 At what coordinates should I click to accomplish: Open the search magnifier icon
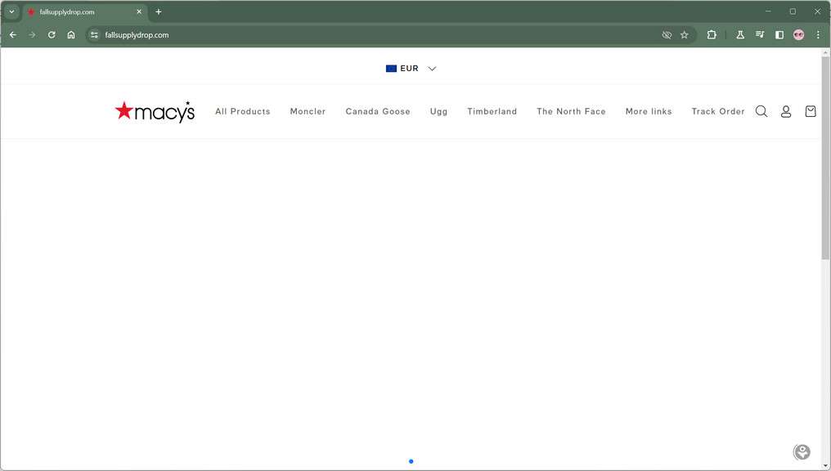point(761,111)
